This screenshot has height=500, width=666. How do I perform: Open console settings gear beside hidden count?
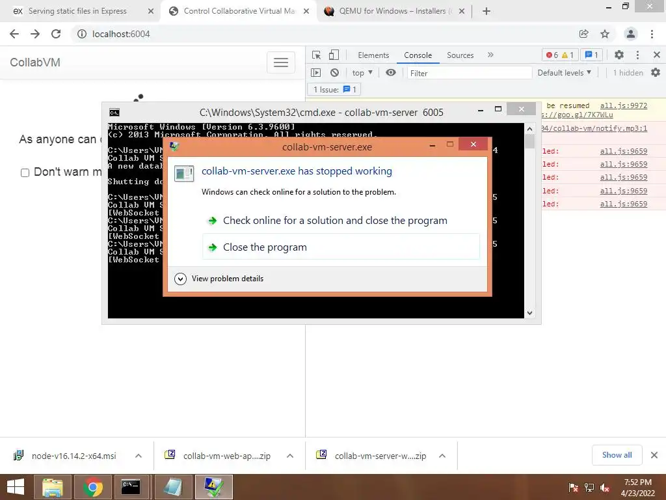[656, 73]
